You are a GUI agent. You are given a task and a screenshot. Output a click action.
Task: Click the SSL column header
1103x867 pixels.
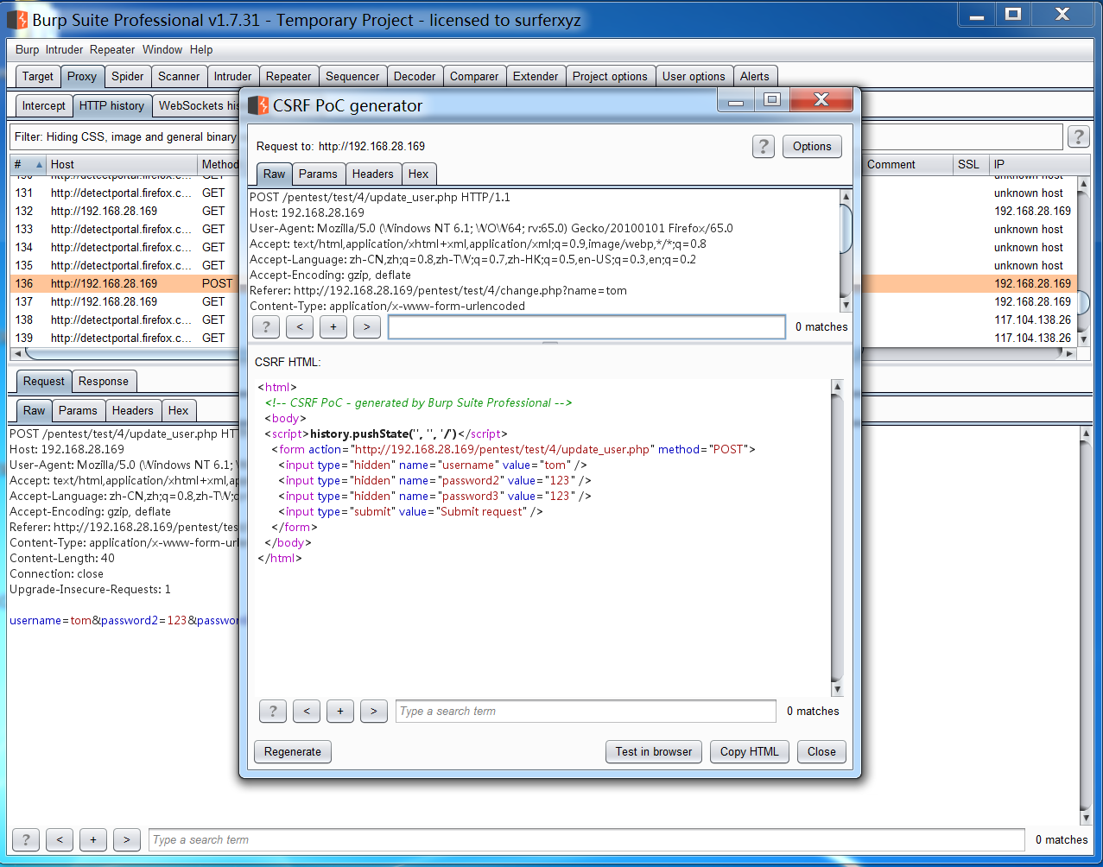(971, 164)
